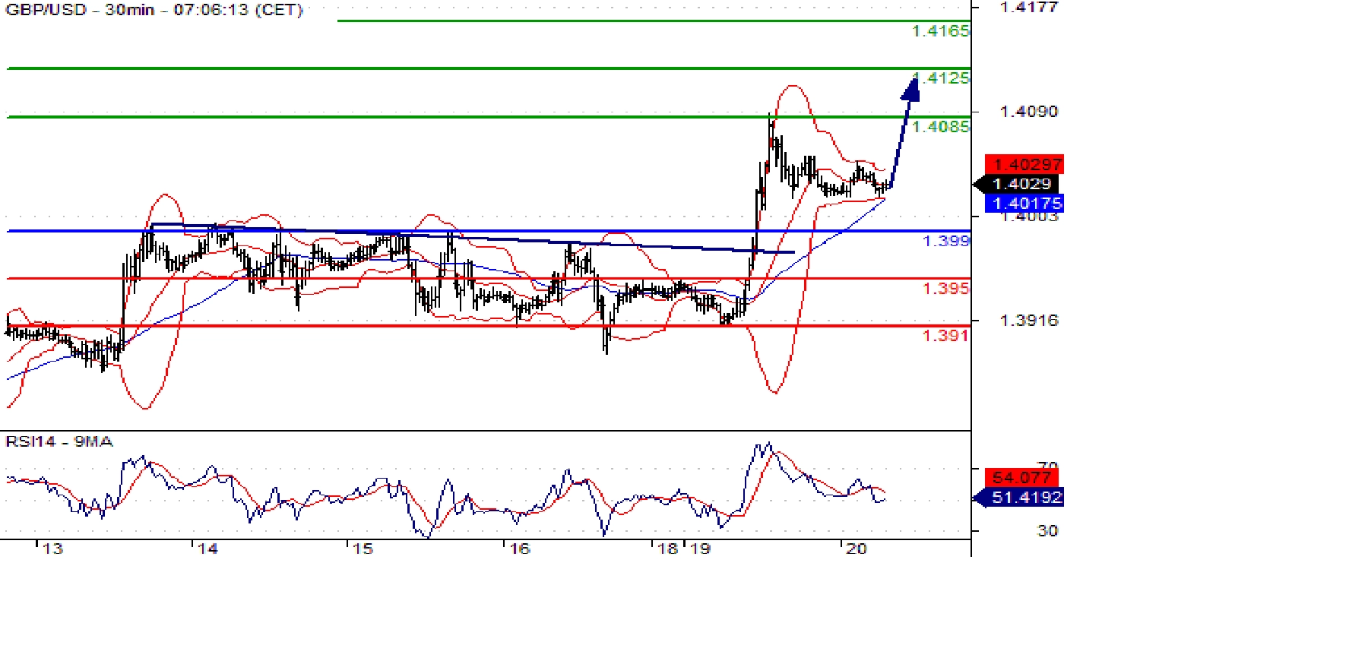The width and height of the screenshot is (1368, 664).
Task: Select the green 1.4085 resistance label
Action: coord(940,127)
